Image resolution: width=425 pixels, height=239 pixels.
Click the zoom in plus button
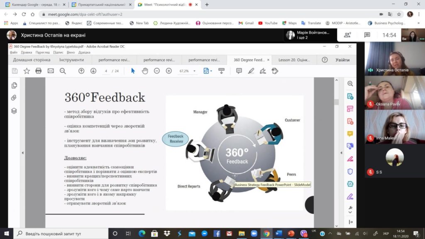point(169,71)
